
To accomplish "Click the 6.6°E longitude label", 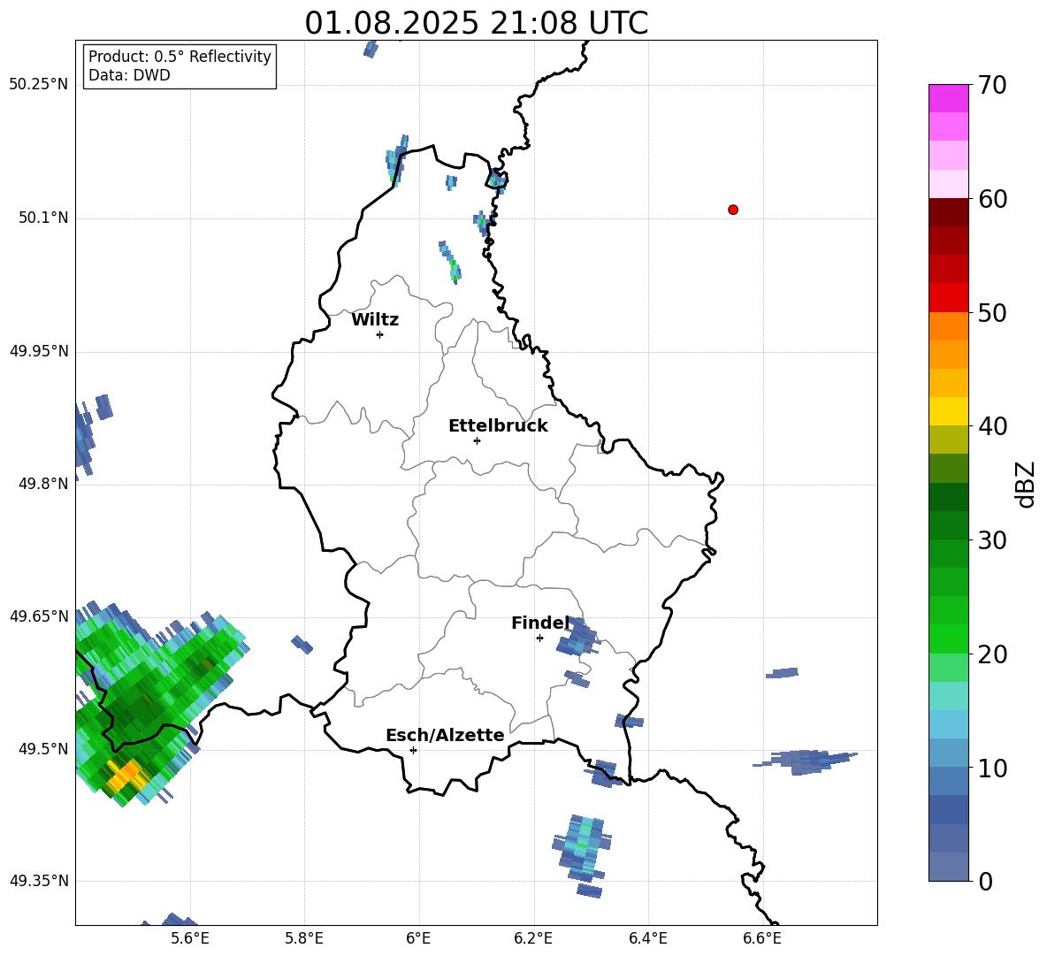I will coord(762,938).
